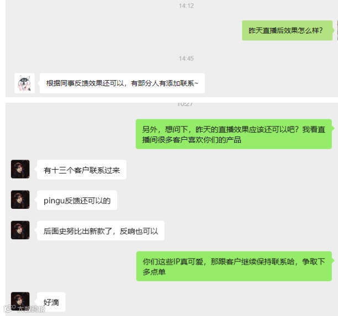Open avatar beside 有十三个客户联系过来 message

[x=20, y=169]
